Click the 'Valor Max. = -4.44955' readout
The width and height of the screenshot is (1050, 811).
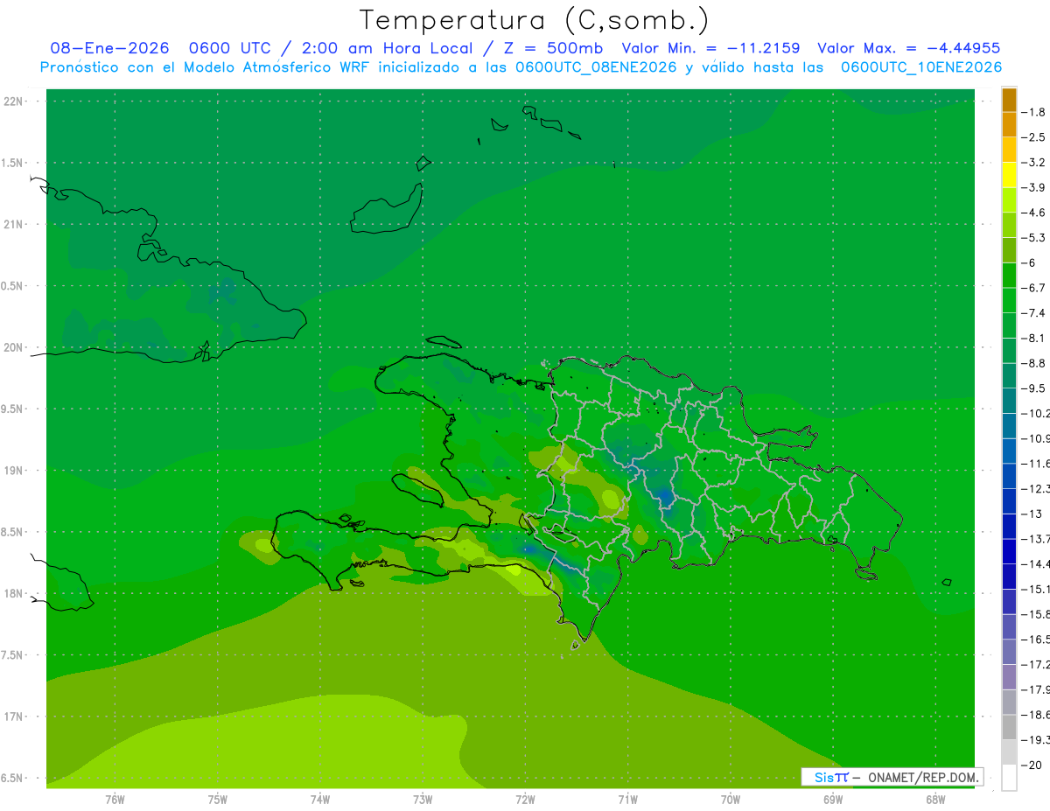click(908, 49)
